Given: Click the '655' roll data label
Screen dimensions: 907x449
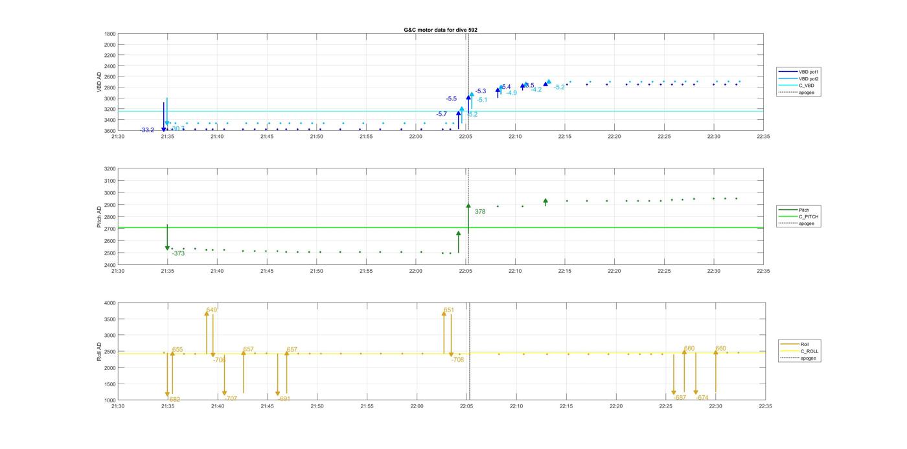Looking at the screenshot, I should 178,350.
